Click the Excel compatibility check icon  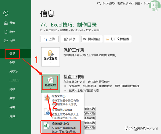(46, 125)
